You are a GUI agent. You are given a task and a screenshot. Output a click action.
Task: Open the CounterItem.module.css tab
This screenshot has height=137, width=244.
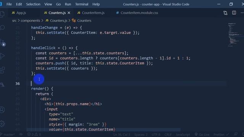(137, 13)
